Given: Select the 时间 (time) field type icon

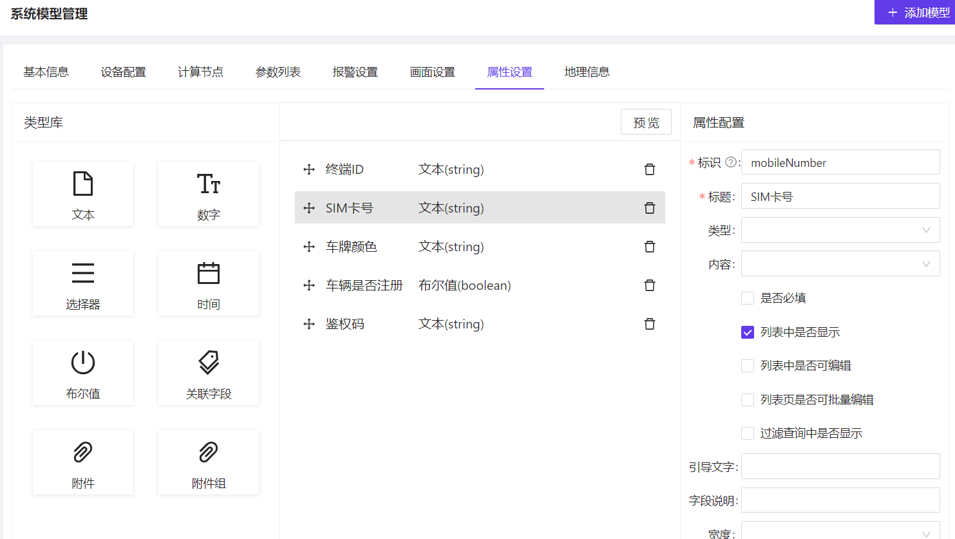Looking at the screenshot, I should (x=208, y=283).
